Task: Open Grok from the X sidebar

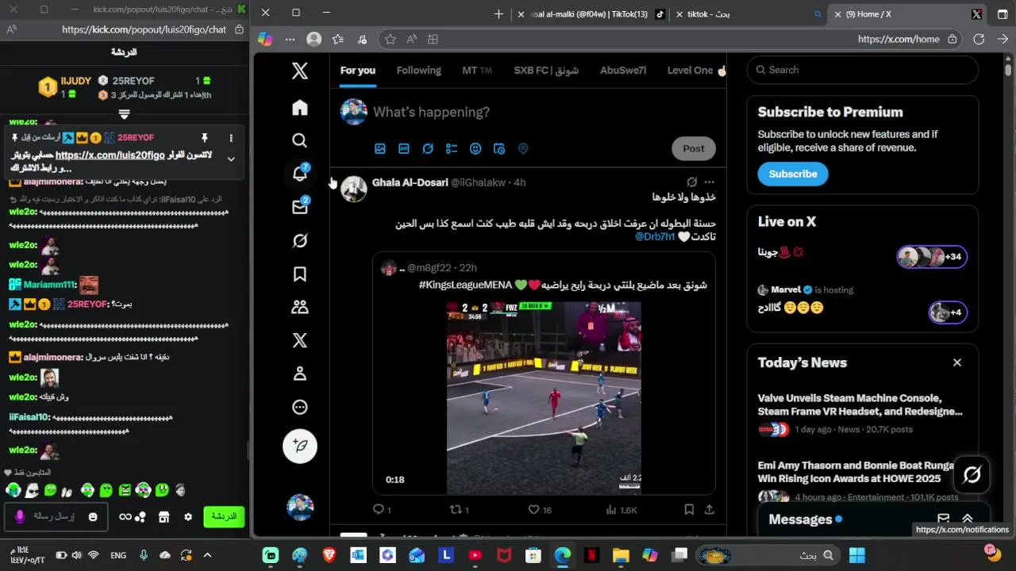Action: tap(299, 240)
